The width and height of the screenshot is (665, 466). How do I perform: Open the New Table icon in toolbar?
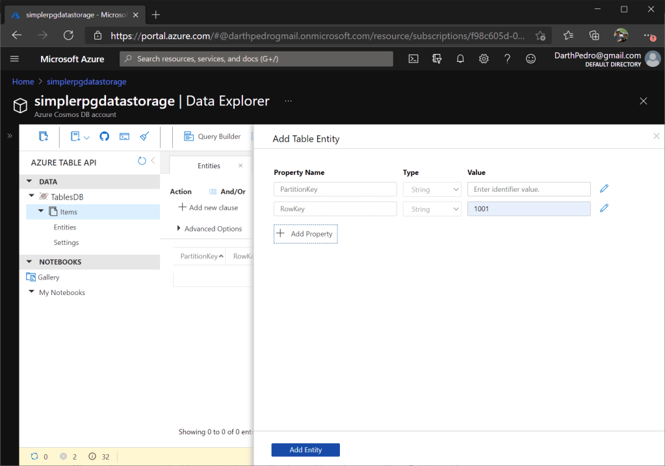tap(44, 136)
